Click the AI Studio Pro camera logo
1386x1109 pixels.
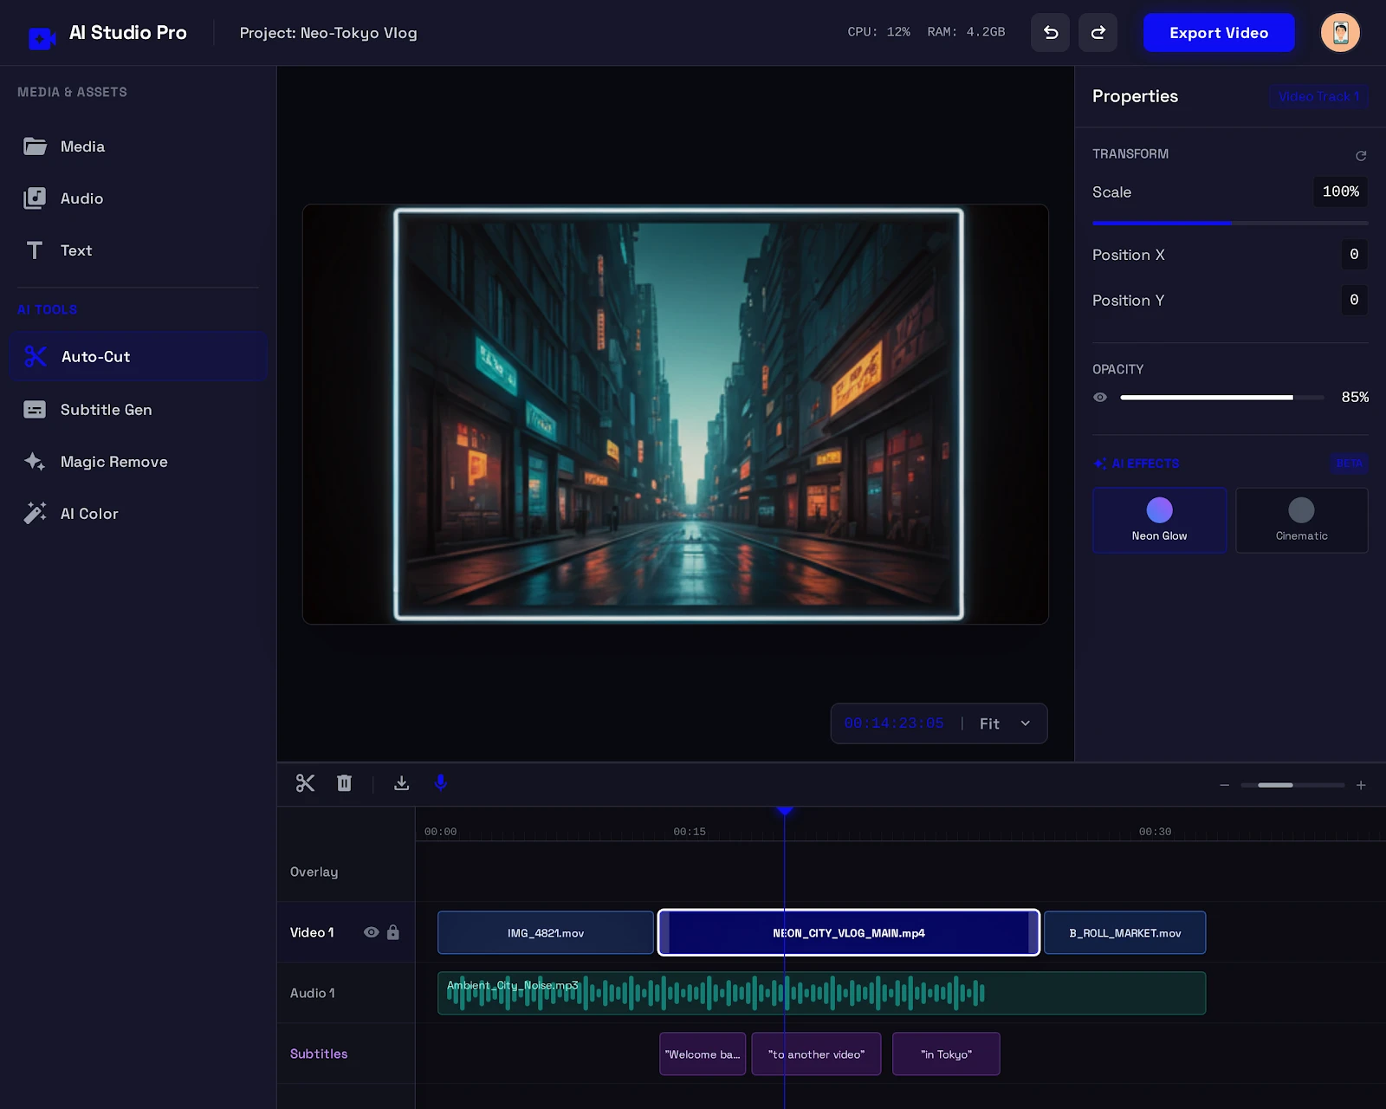click(x=41, y=37)
